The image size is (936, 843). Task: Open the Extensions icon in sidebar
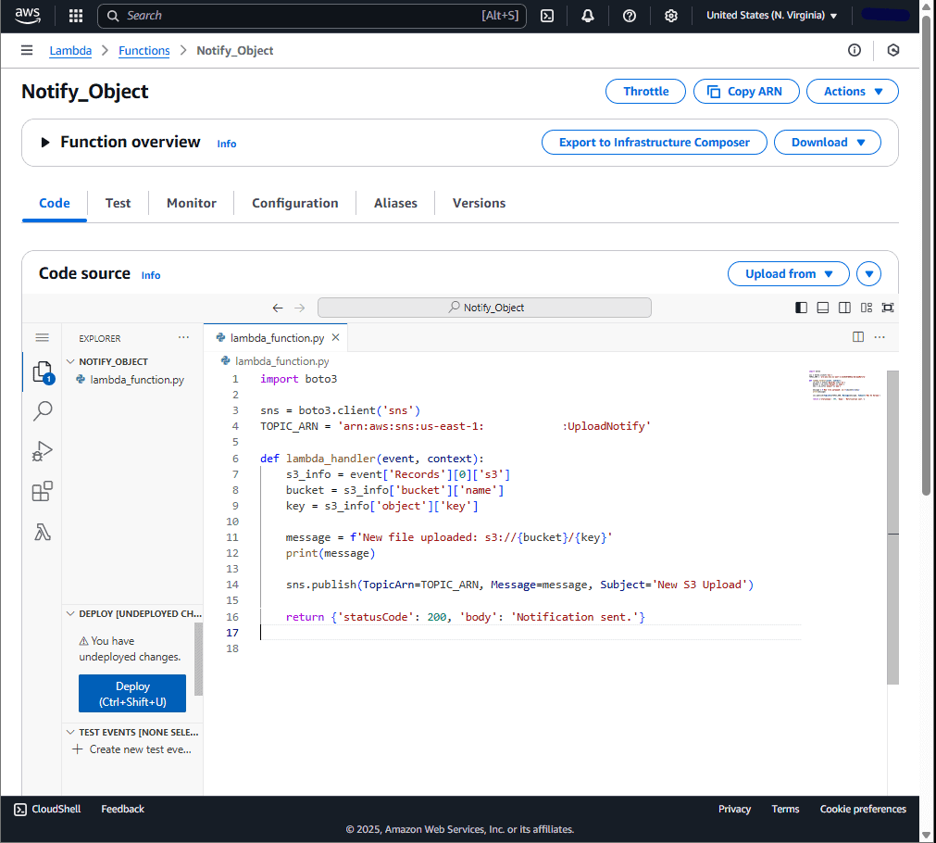pyautogui.click(x=43, y=491)
